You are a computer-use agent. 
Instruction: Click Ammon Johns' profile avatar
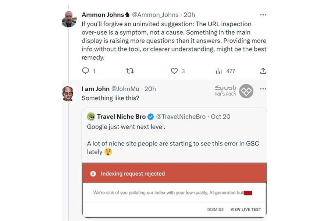(x=69, y=19)
